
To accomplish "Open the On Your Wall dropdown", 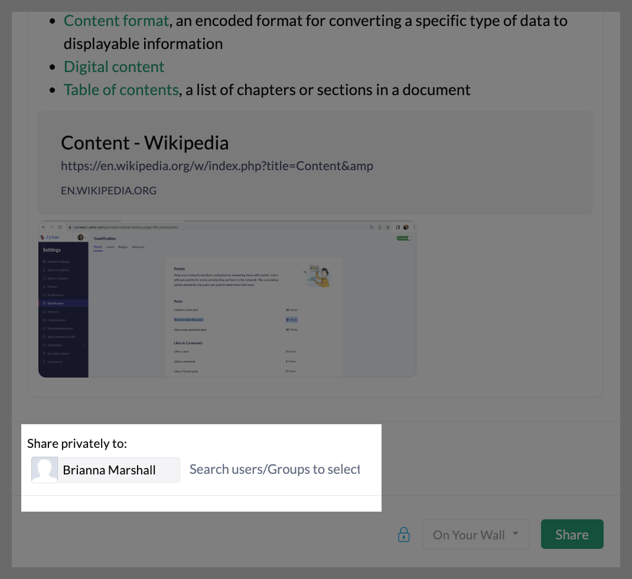I will pyautogui.click(x=475, y=534).
